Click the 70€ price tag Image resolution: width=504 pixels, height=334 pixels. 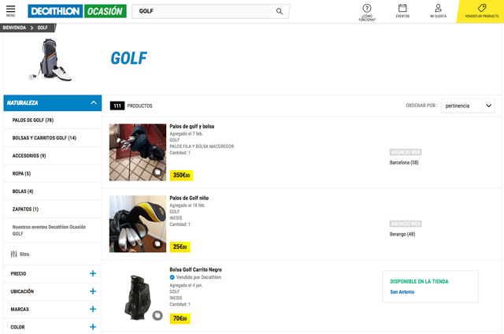pos(180,318)
